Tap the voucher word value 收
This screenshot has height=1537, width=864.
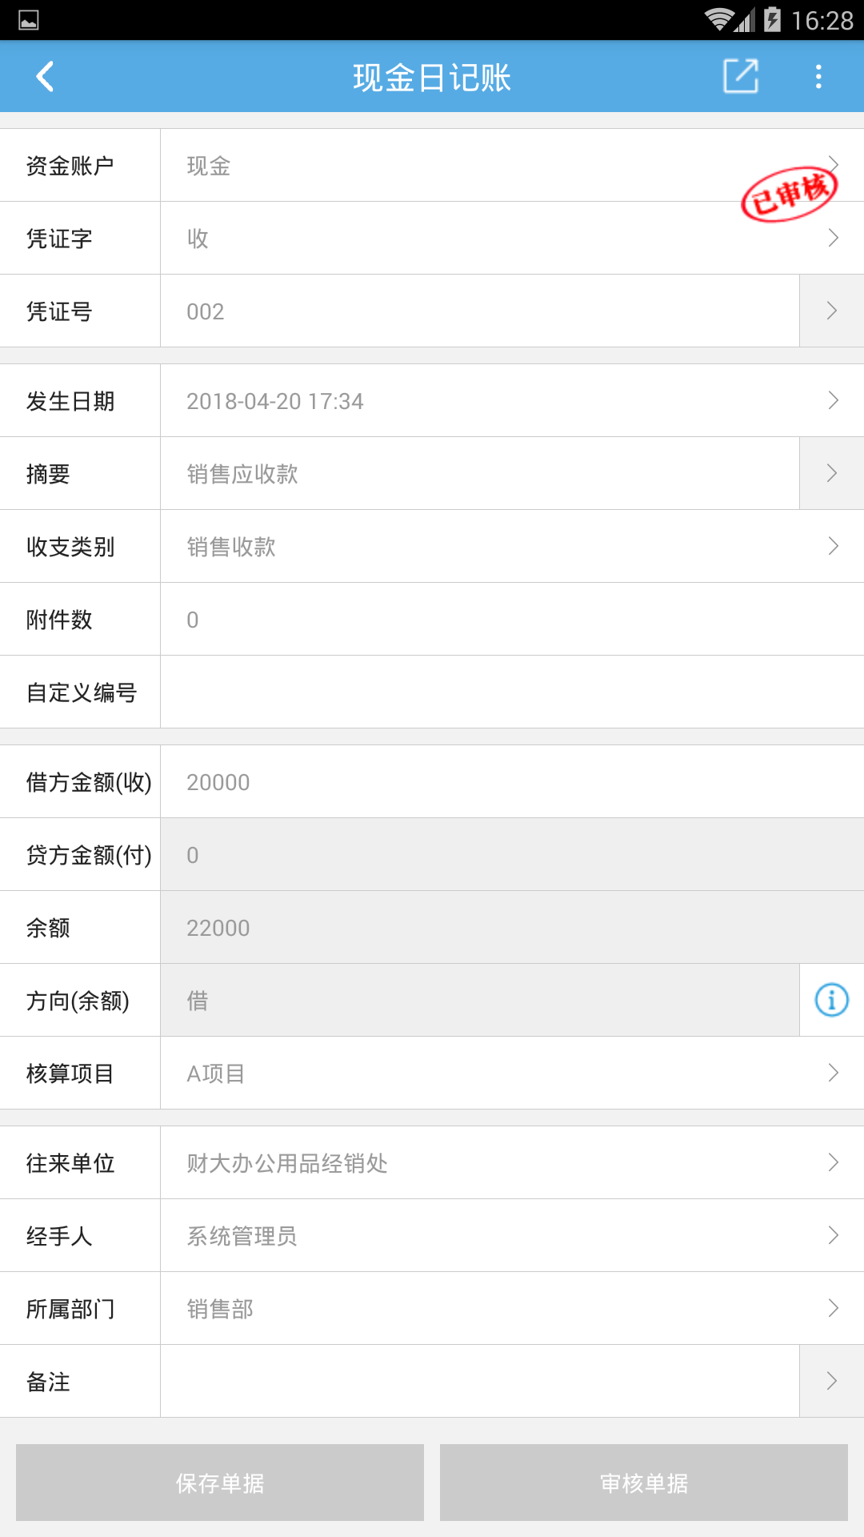[x=198, y=239]
